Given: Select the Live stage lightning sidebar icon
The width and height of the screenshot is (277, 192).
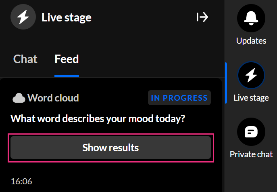Looking at the screenshot, I should (x=251, y=76).
